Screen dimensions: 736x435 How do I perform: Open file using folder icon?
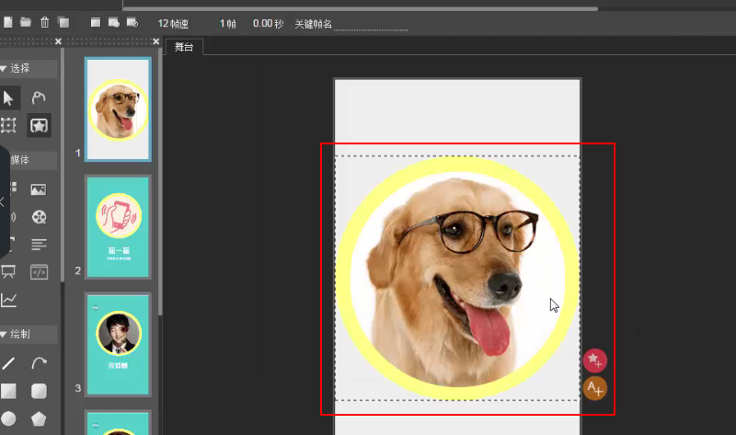point(26,22)
